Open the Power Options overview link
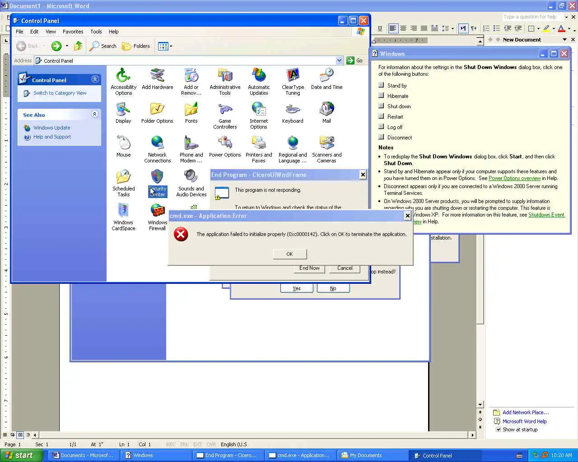 pos(514,178)
